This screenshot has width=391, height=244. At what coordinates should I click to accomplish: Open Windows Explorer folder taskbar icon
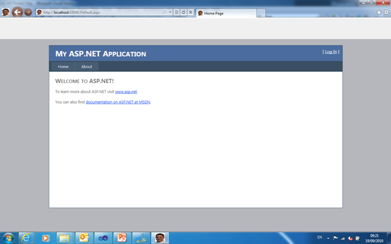(64, 238)
